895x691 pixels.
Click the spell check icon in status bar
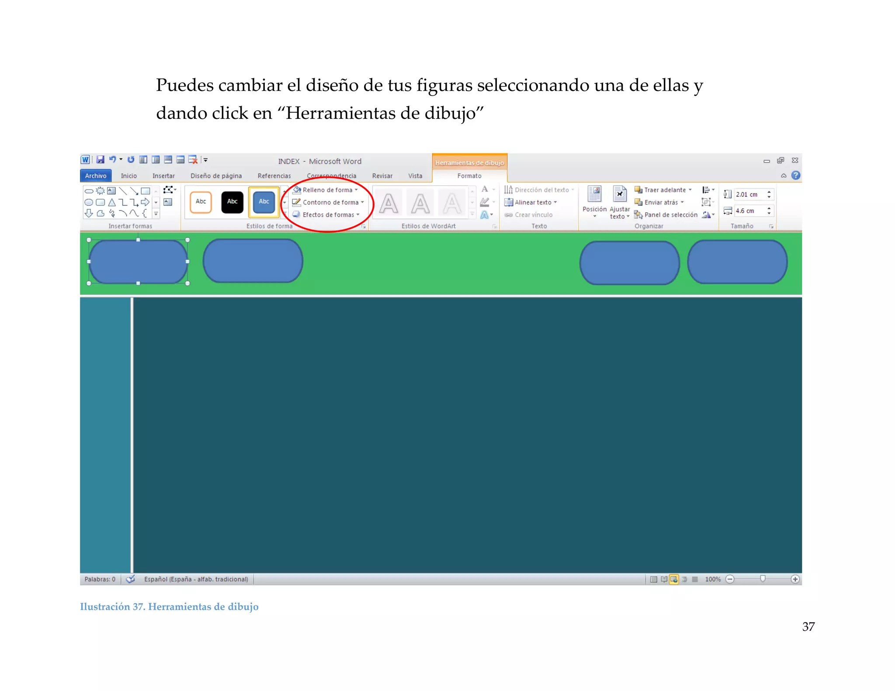click(130, 579)
